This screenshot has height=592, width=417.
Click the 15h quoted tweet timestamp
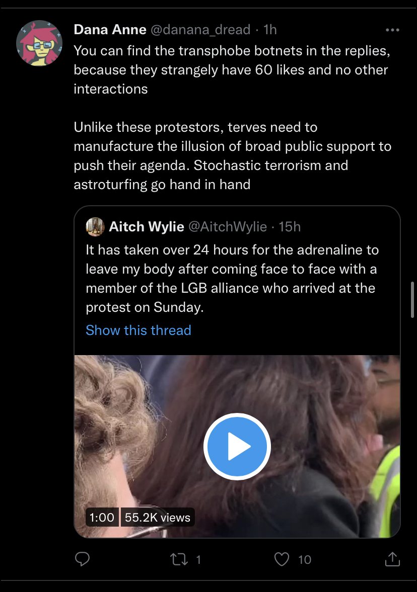tap(290, 226)
